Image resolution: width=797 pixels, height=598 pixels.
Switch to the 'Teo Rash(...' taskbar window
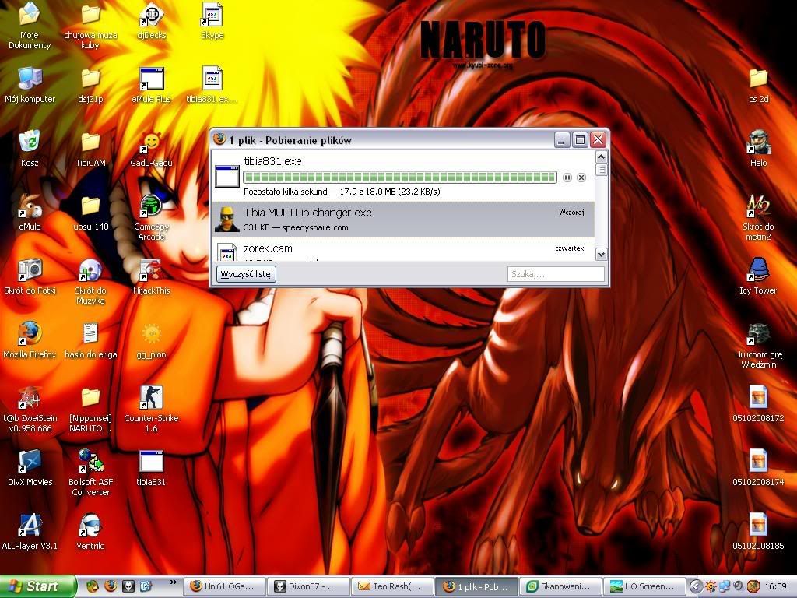(x=393, y=587)
